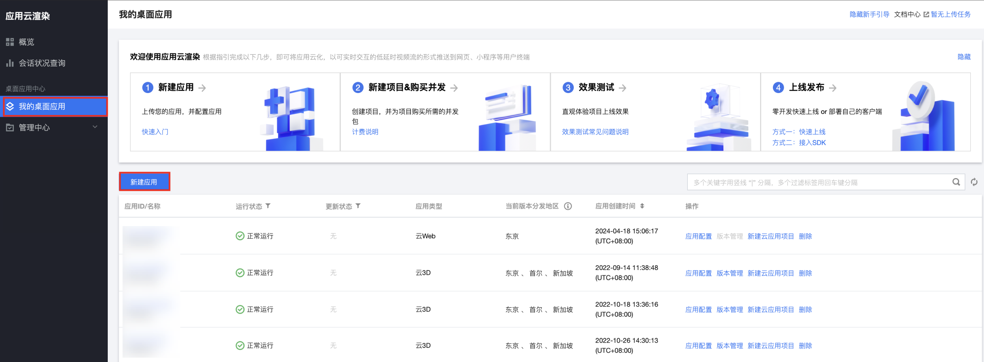The width and height of the screenshot is (984, 362).
Task: Open 概览 in the sidebar
Action: point(26,42)
